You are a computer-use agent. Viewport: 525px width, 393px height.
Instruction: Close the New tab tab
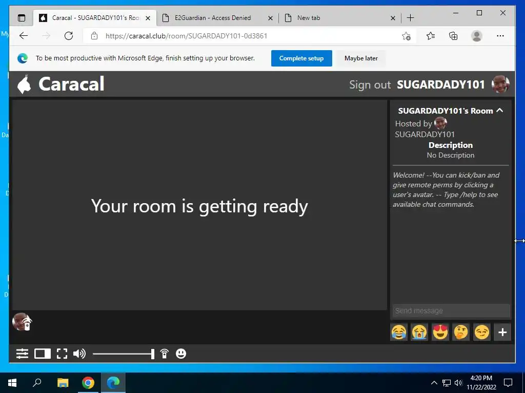pyautogui.click(x=393, y=18)
